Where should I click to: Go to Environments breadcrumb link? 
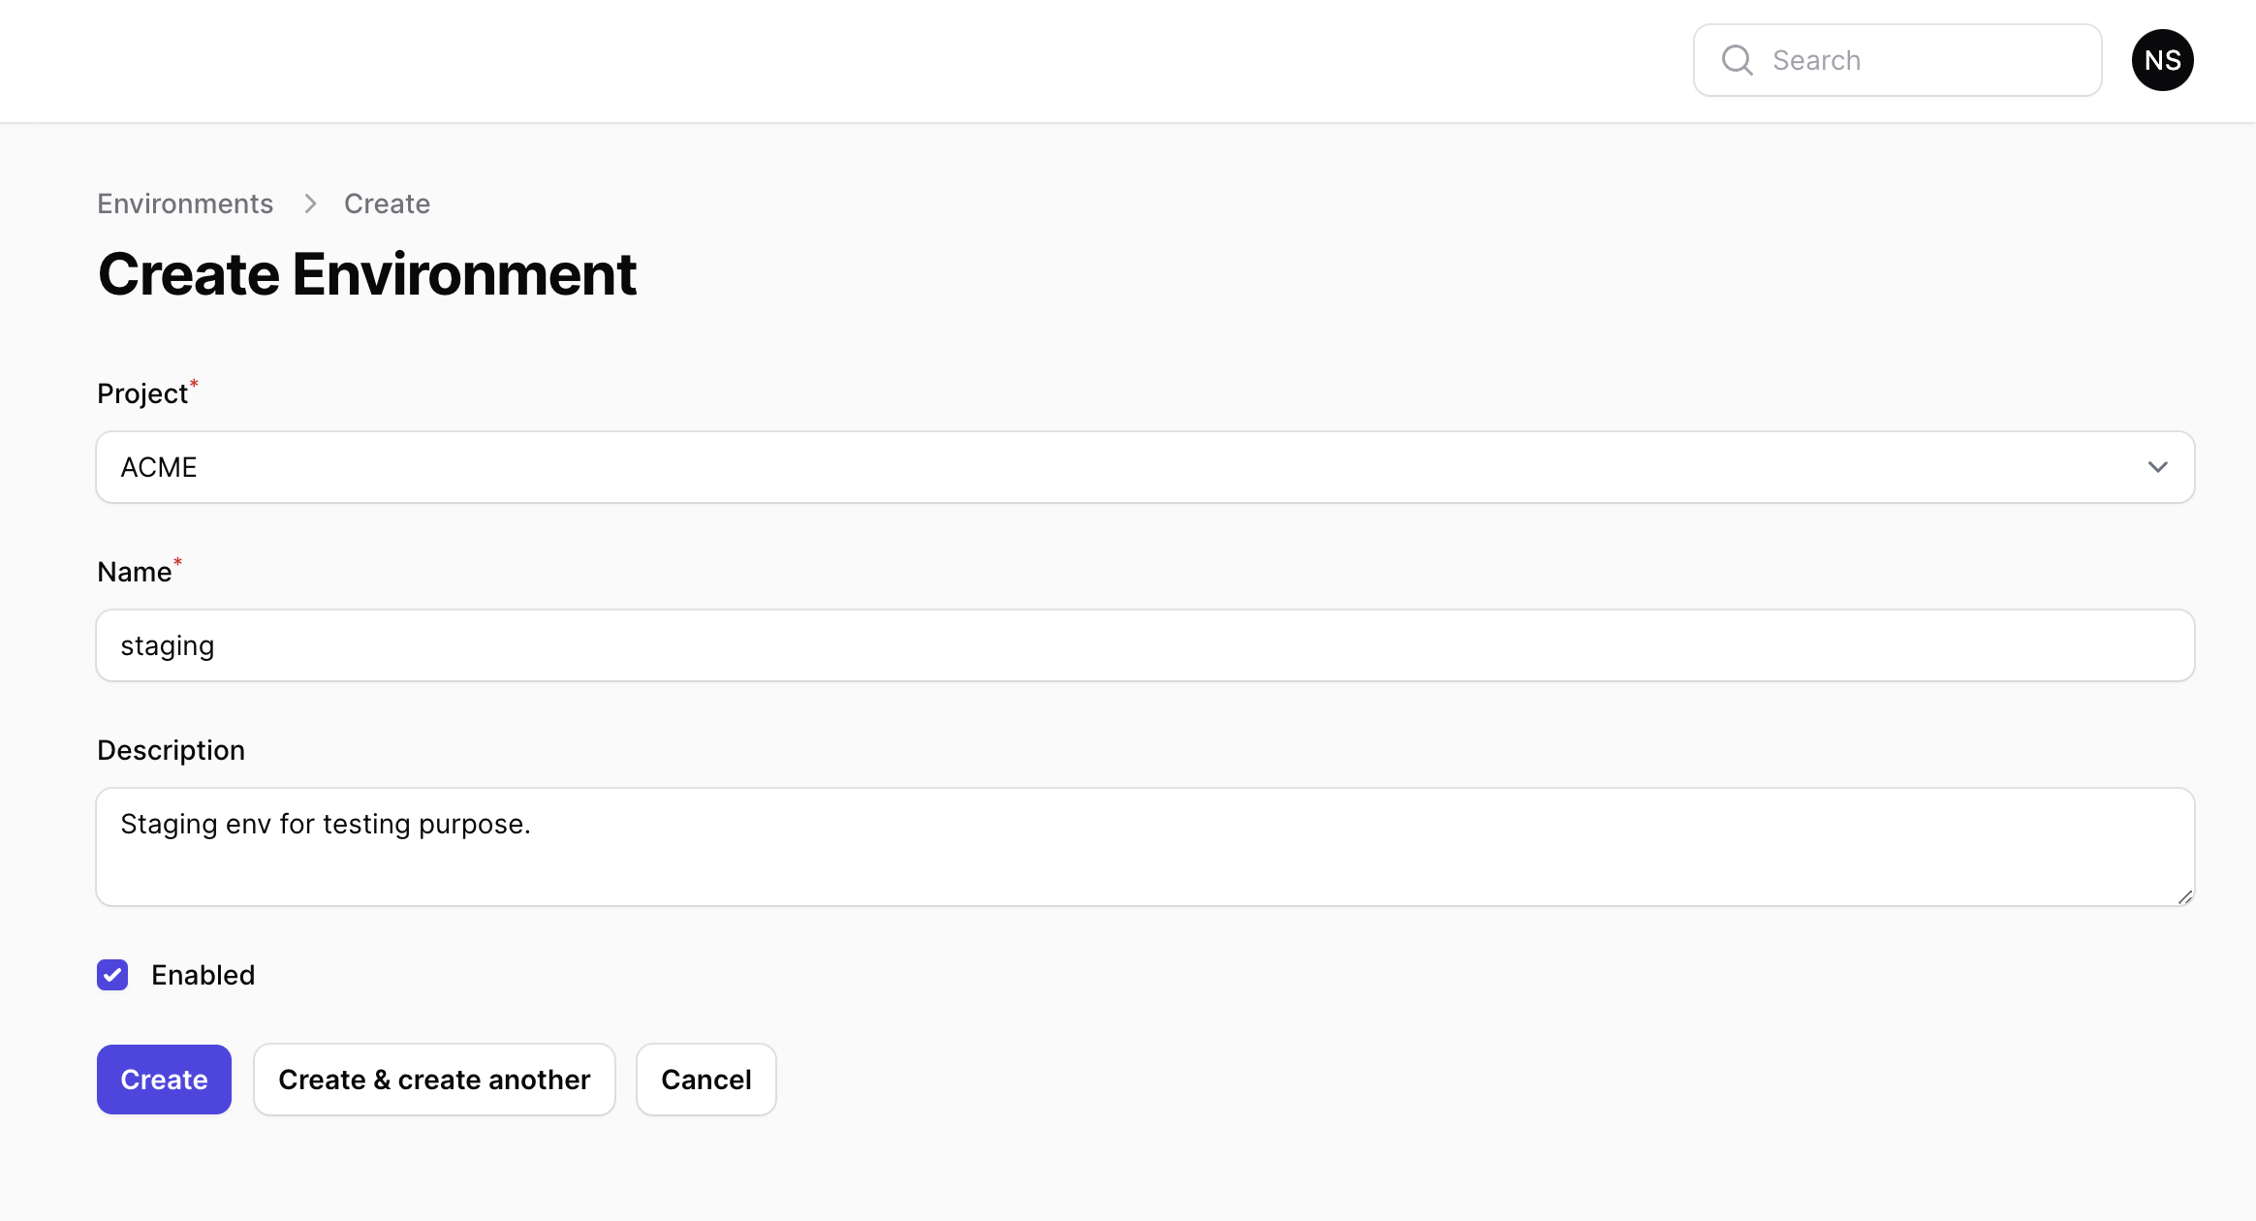pyautogui.click(x=185, y=203)
